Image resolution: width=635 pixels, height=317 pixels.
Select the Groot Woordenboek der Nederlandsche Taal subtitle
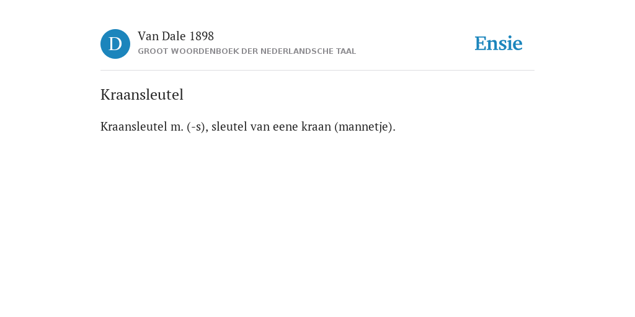(x=247, y=51)
